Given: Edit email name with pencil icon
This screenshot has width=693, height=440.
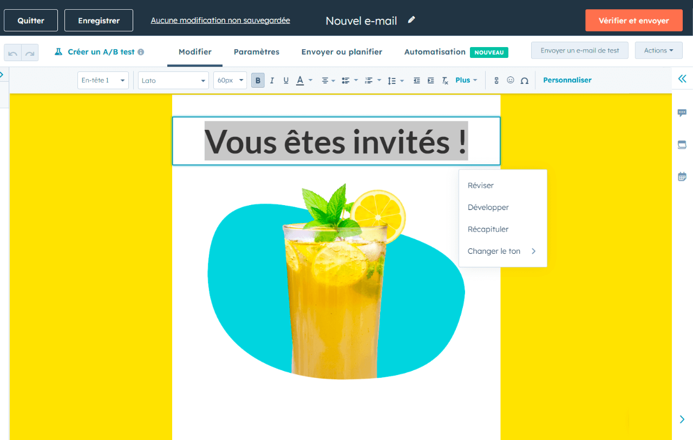Looking at the screenshot, I should (x=411, y=20).
